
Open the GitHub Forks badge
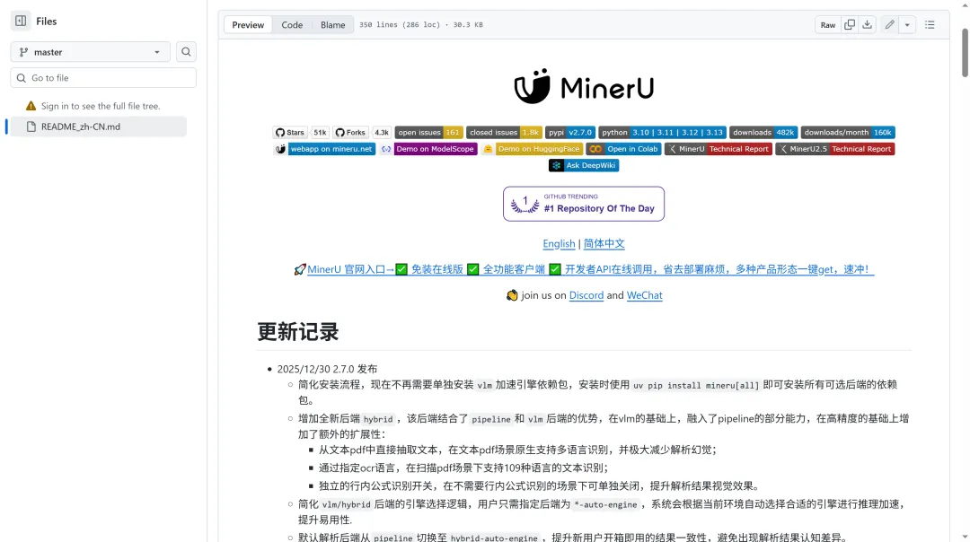coord(351,132)
